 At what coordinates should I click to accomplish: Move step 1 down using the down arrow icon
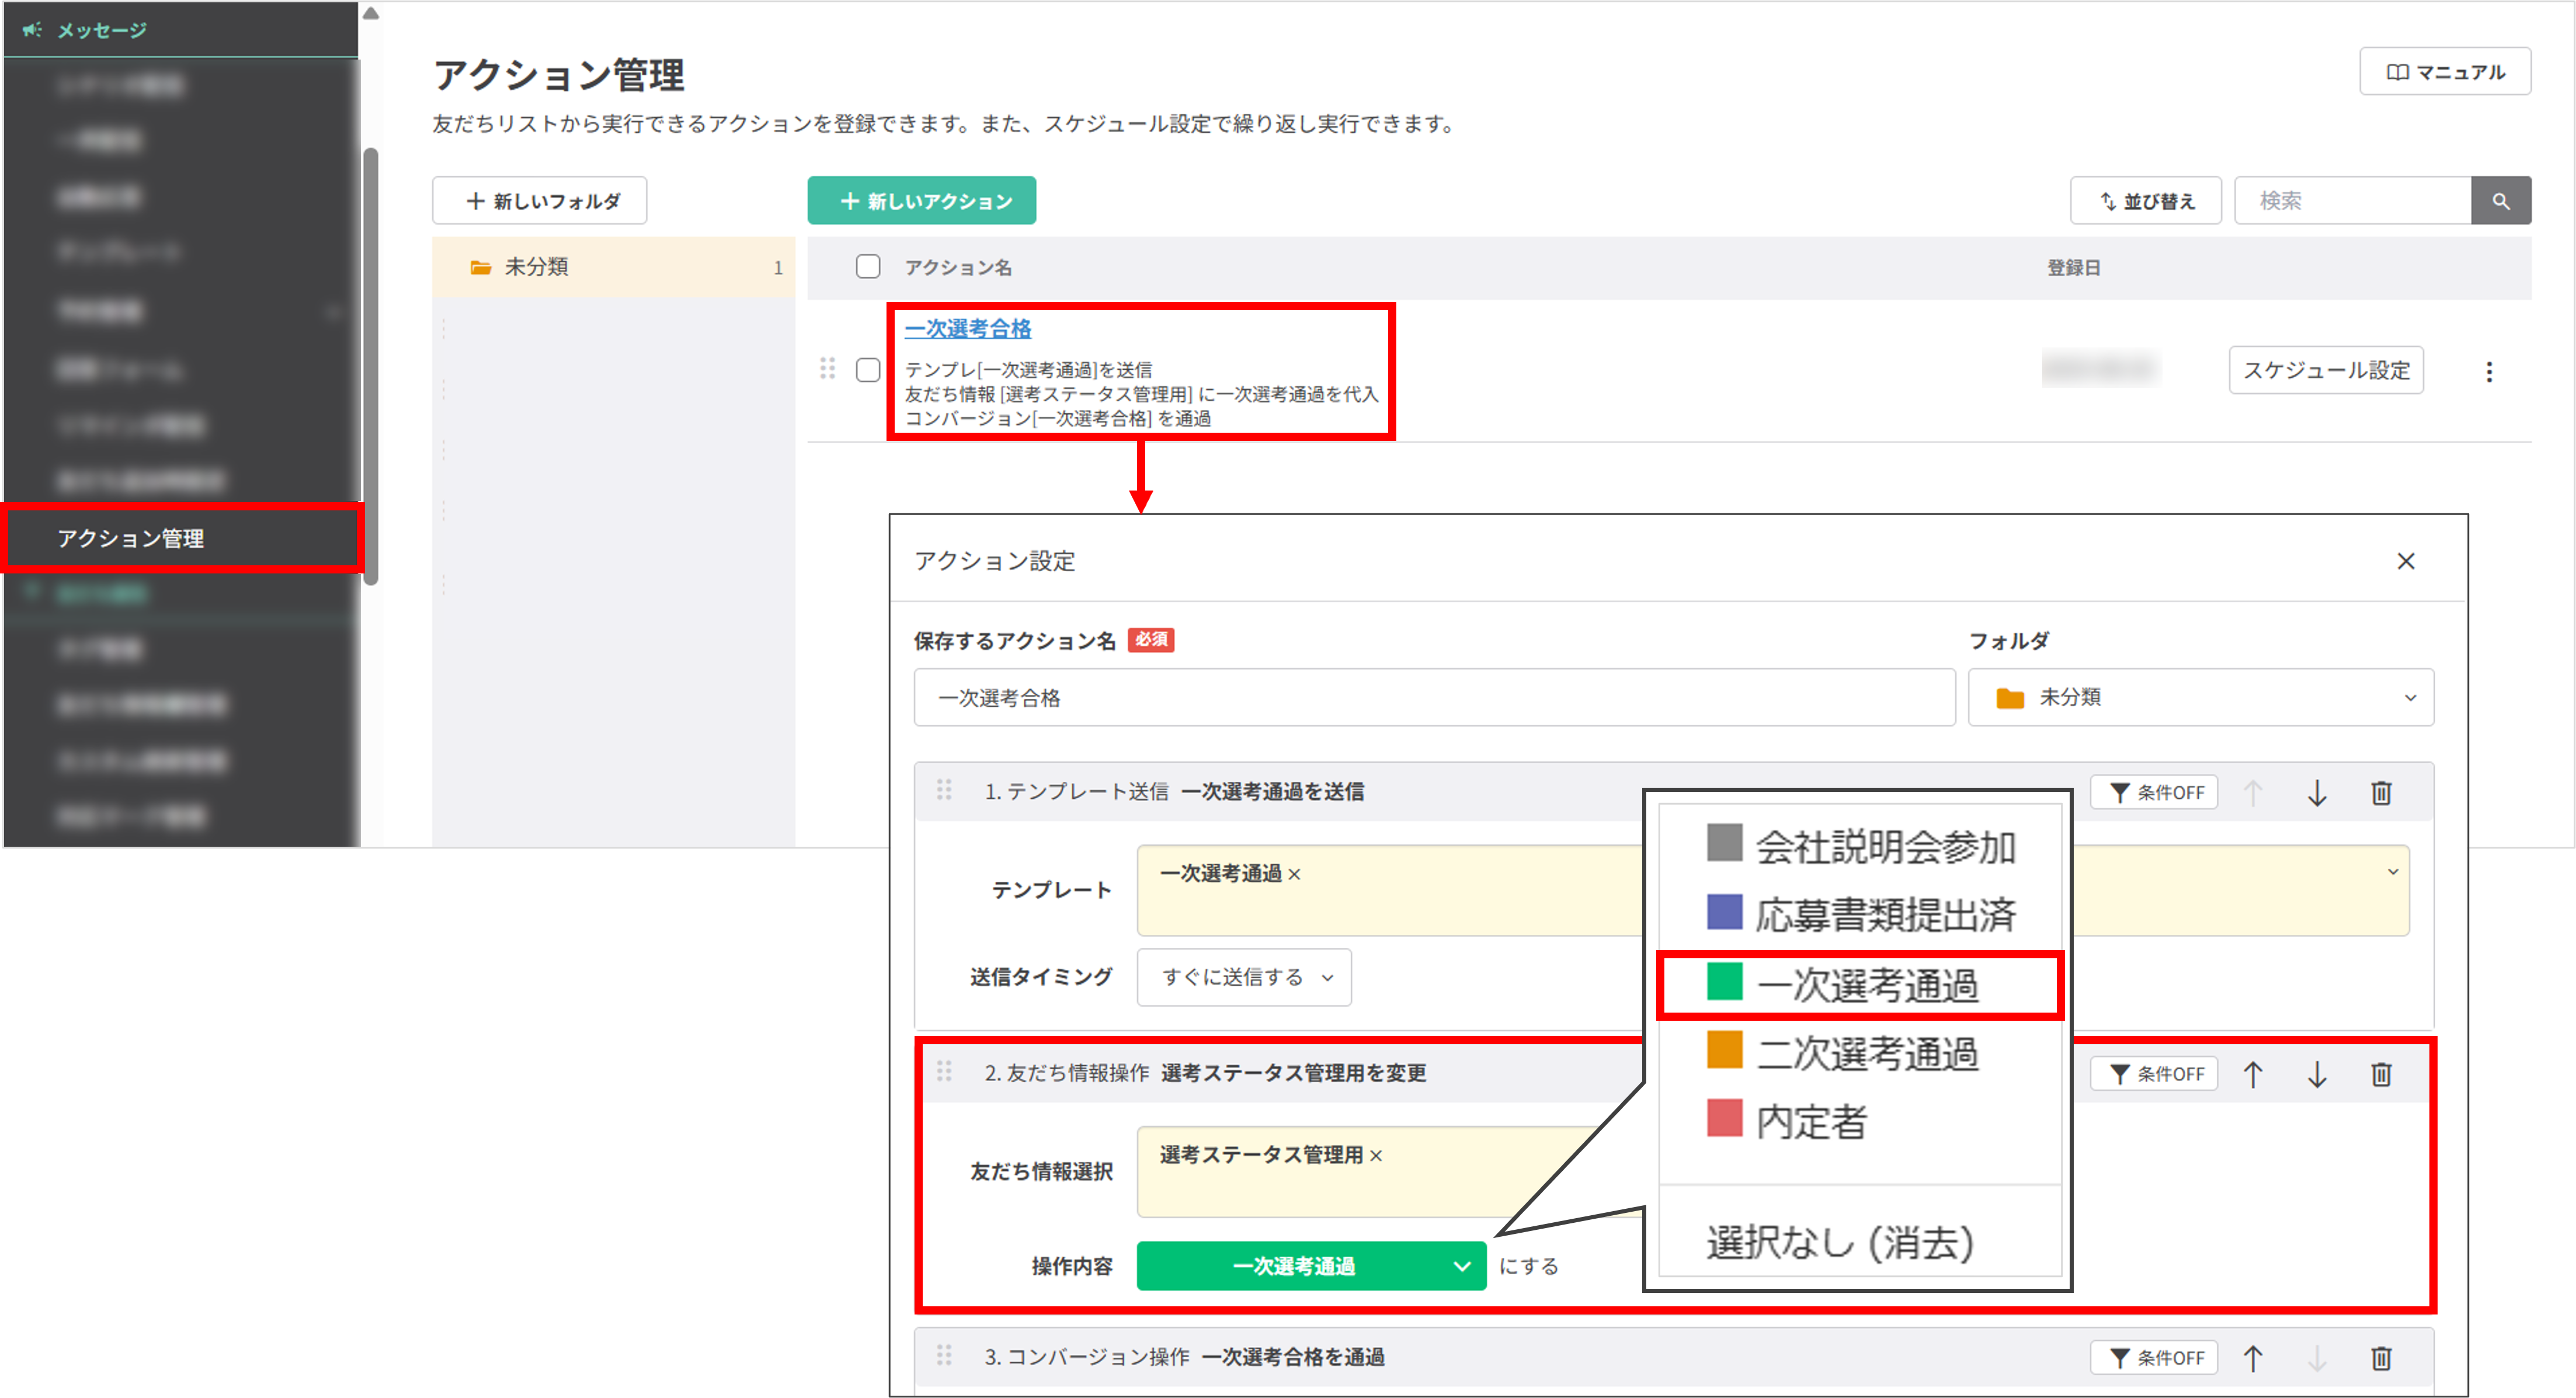point(2318,792)
